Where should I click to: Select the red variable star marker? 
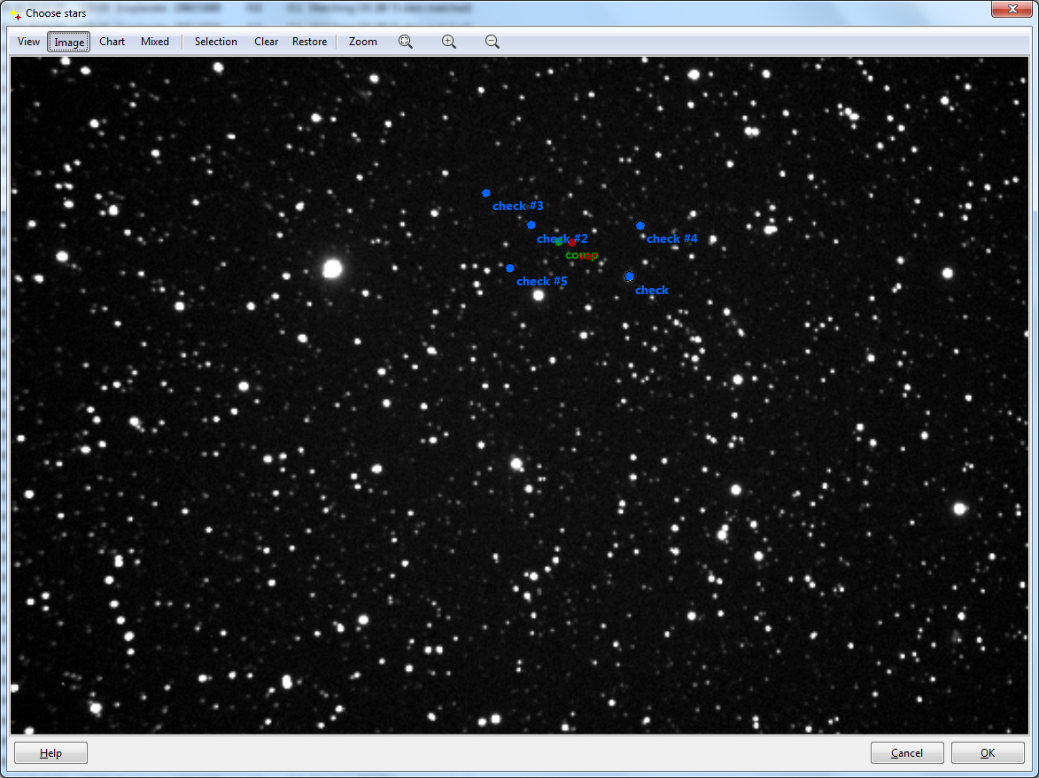tap(572, 242)
